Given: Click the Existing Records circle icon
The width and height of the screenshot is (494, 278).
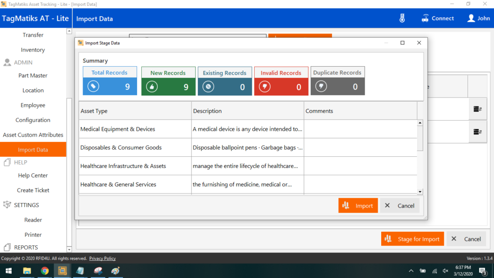Looking at the screenshot, I should pyautogui.click(x=208, y=87).
